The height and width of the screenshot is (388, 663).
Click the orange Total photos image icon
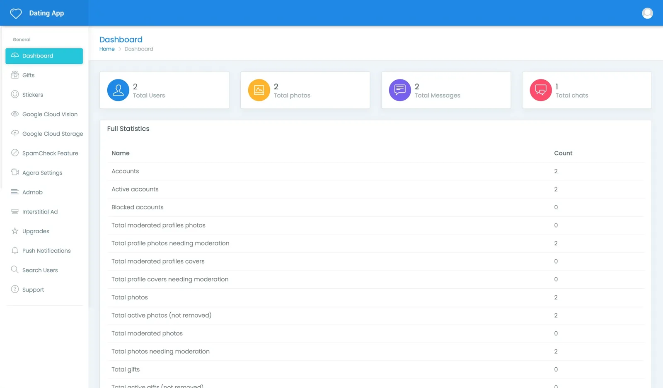[x=259, y=90]
